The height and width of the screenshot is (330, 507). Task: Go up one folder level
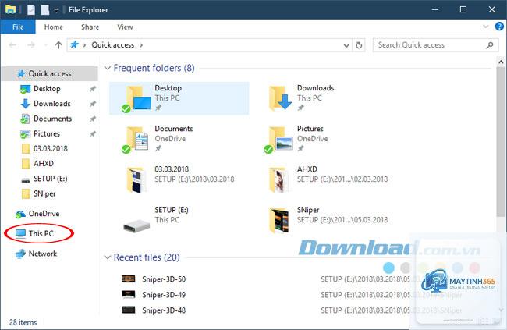(x=58, y=45)
